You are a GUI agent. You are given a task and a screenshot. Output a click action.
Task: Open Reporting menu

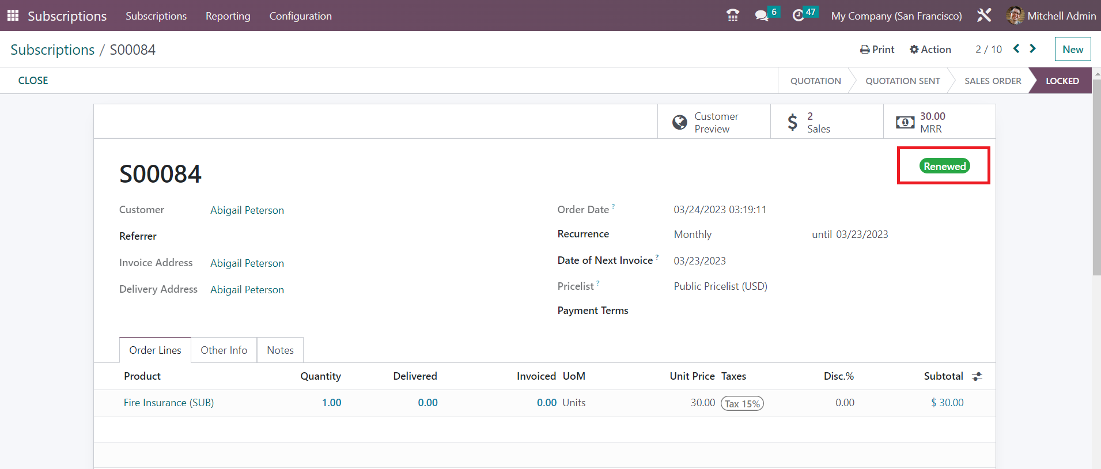(x=228, y=16)
